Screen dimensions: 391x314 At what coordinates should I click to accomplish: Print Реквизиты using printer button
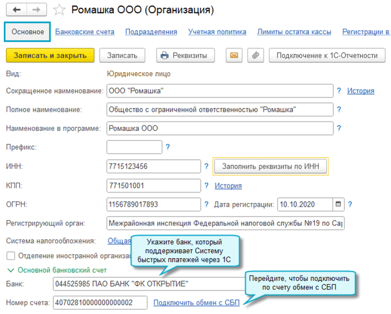click(x=185, y=55)
